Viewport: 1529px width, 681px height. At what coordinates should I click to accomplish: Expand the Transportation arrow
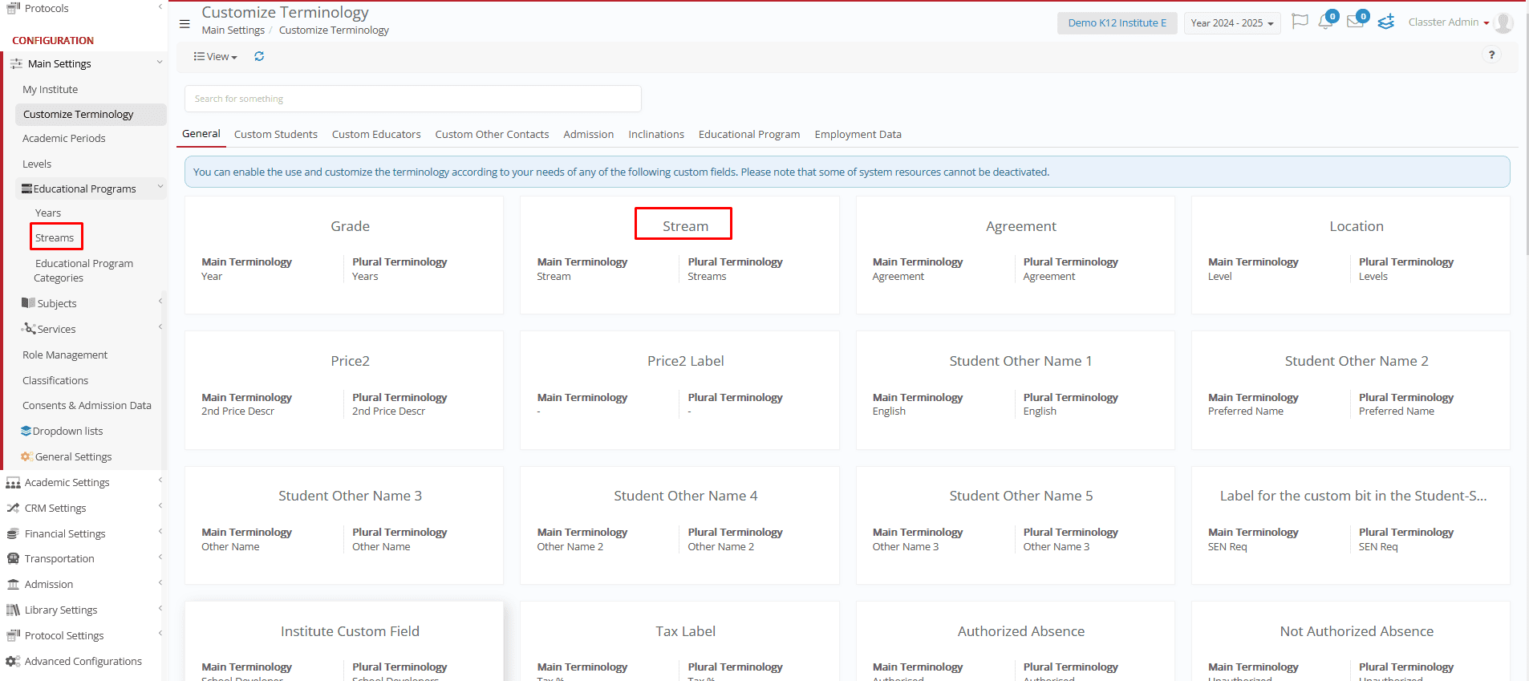(x=160, y=557)
